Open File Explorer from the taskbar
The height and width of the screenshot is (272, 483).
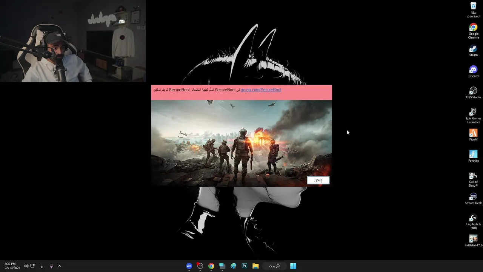click(255, 266)
